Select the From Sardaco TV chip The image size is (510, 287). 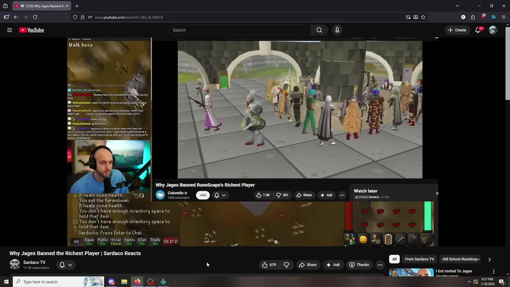(x=420, y=259)
